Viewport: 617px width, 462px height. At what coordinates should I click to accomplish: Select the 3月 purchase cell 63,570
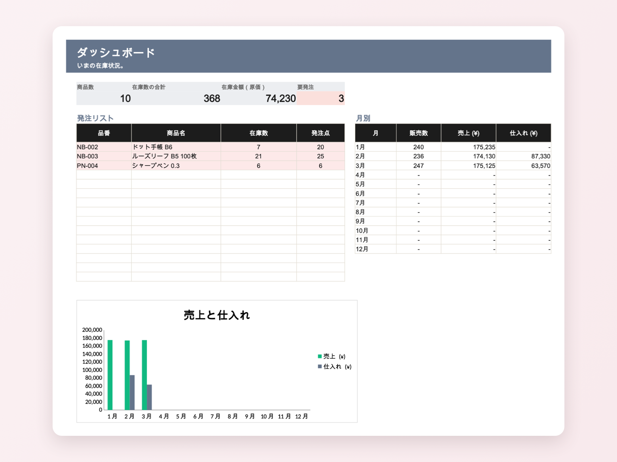pyautogui.click(x=523, y=166)
